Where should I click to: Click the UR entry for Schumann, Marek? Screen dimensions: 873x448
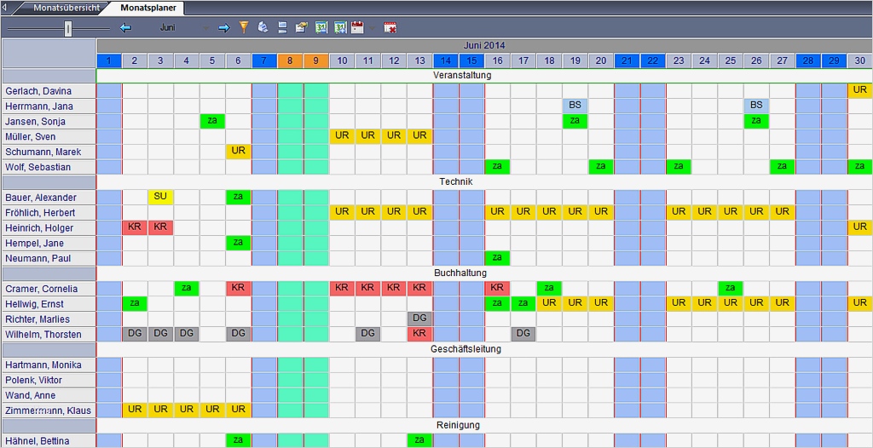coord(239,152)
